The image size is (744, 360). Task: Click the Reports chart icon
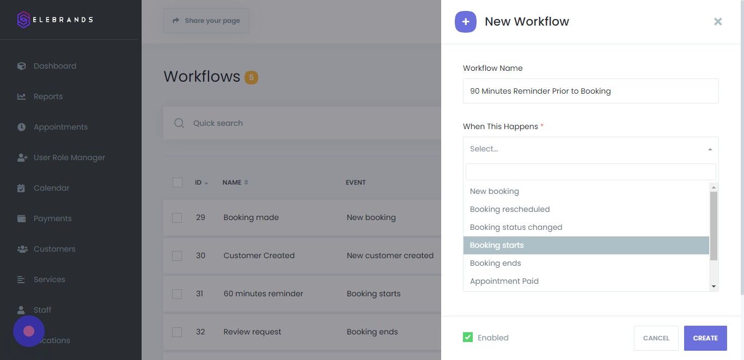[x=21, y=96]
